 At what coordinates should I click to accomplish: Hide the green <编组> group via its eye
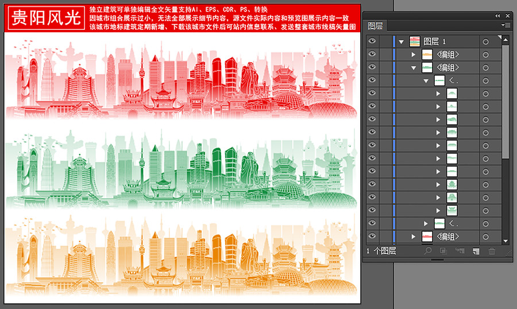click(x=372, y=67)
